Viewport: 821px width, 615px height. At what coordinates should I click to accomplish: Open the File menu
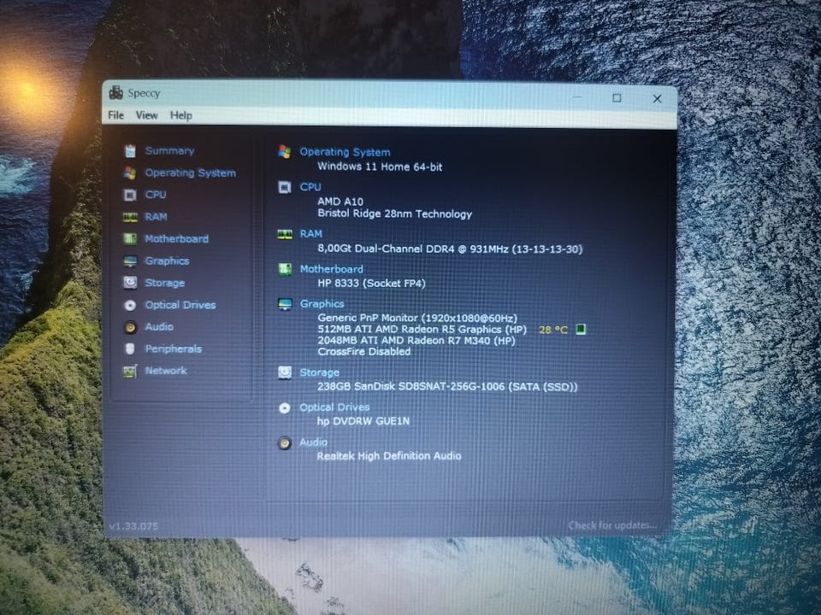115,115
